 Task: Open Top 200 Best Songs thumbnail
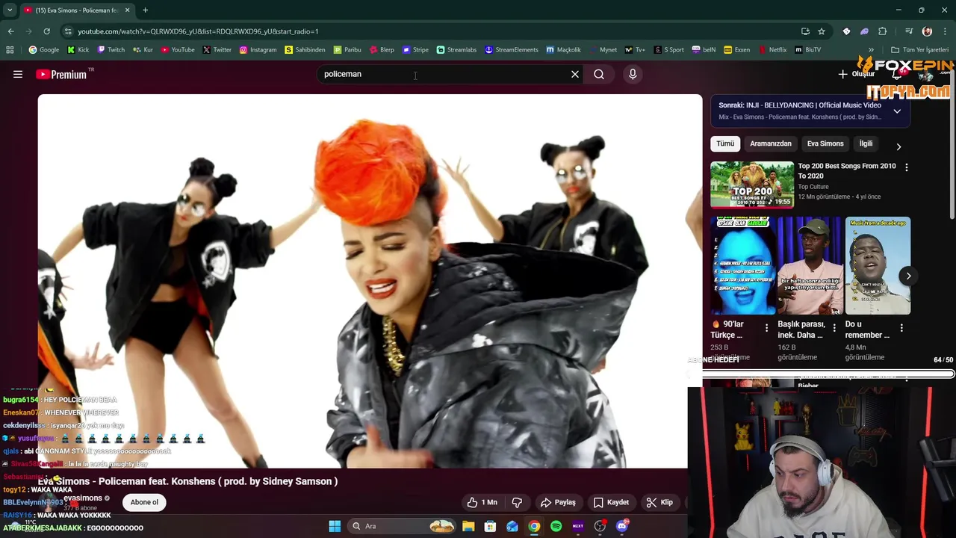point(752,185)
